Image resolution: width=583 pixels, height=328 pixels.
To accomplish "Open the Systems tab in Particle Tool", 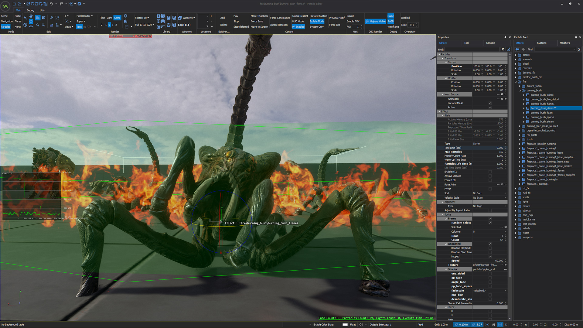I will point(541,43).
